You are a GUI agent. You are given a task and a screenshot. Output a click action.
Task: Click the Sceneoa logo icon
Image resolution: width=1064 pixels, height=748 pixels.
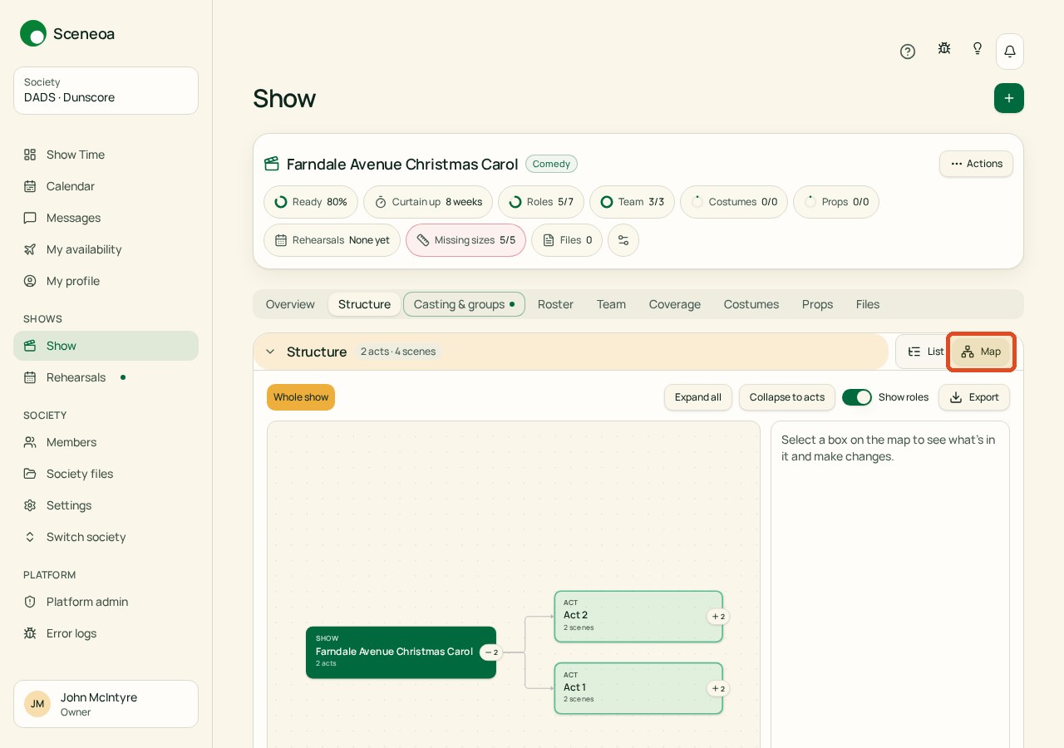pyautogui.click(x=33, y=33)
